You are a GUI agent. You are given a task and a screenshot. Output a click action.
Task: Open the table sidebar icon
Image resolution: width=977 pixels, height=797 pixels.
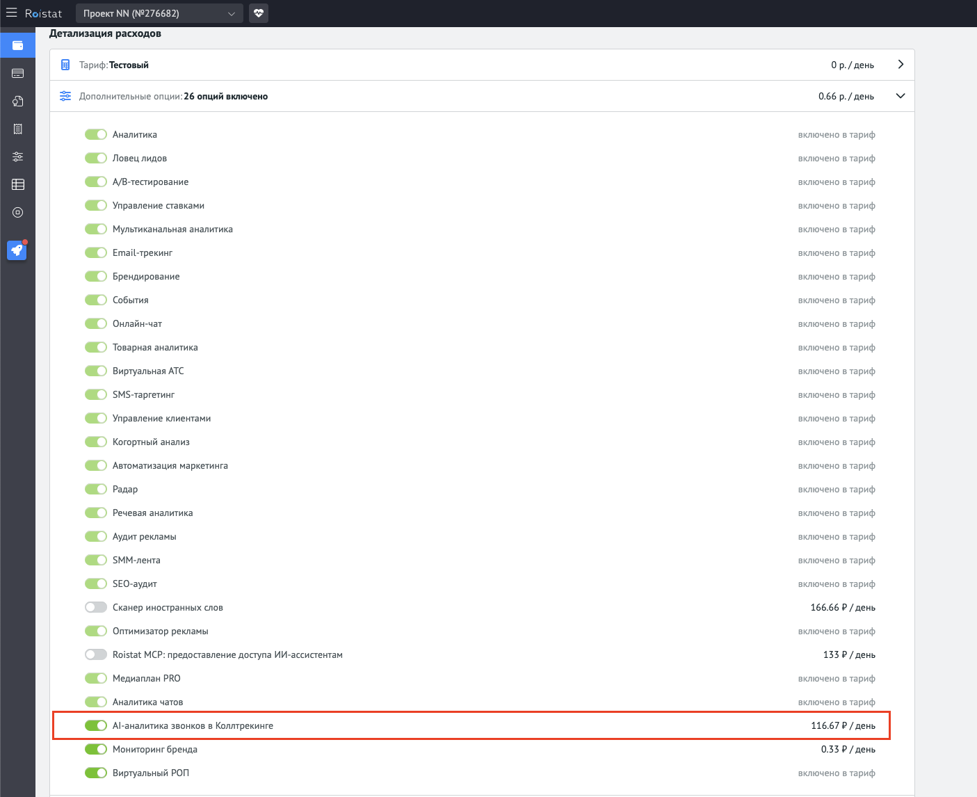tap(18, 184)
